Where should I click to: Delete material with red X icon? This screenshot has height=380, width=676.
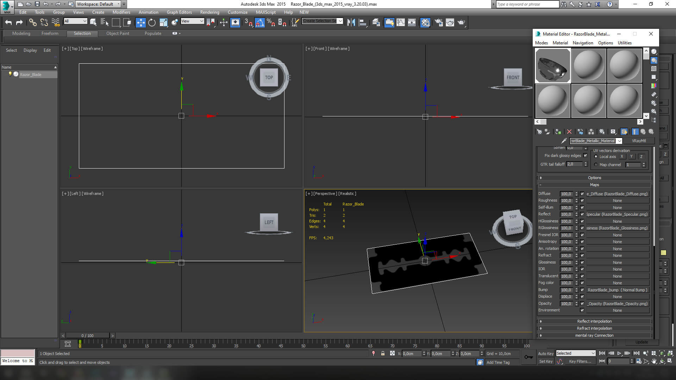(569, 132)
